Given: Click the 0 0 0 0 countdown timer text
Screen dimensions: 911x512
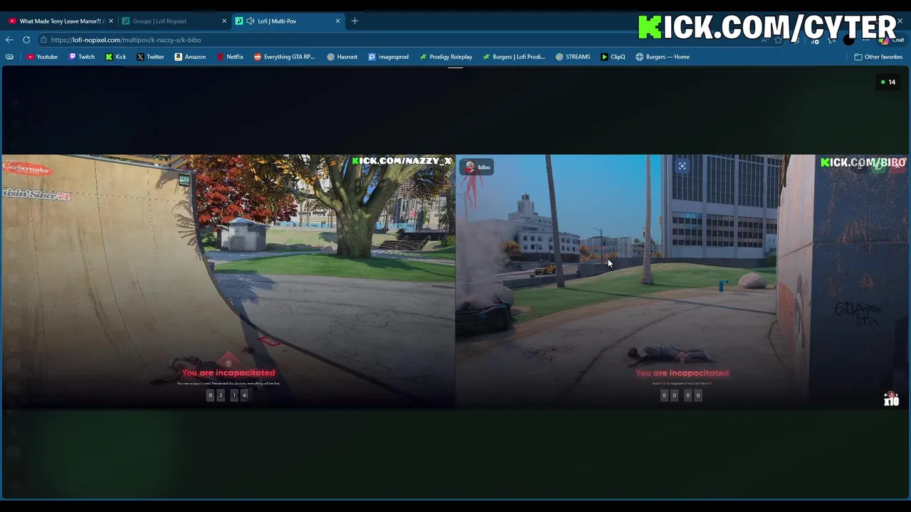Looking at the screenshot, I should 681,395.
